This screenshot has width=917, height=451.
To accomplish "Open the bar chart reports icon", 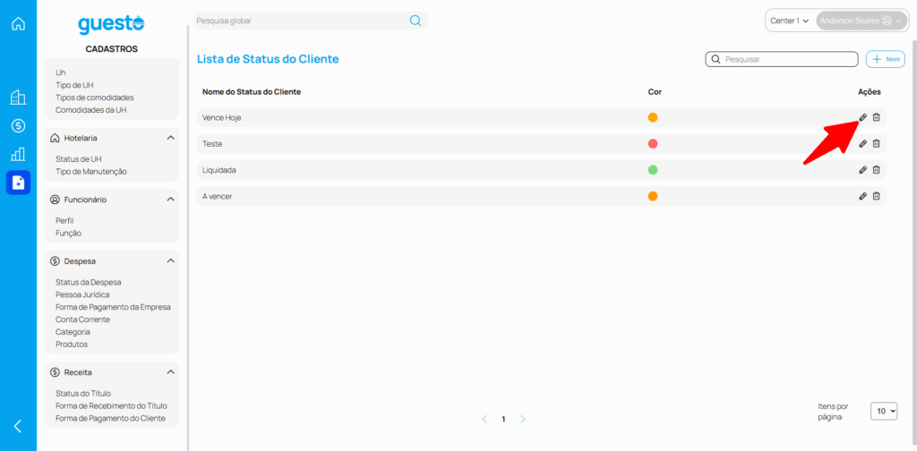I will point(18,154).
